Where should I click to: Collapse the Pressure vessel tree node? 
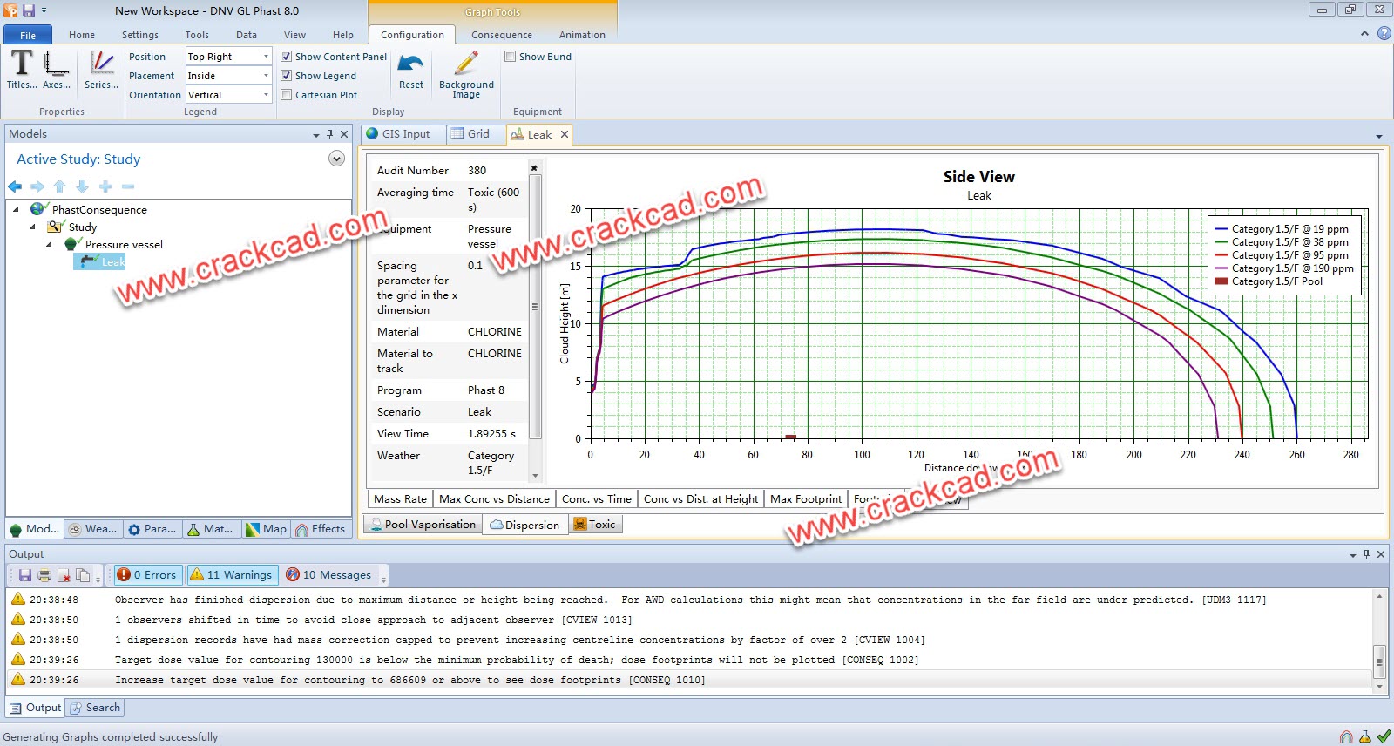click(50, 244)
